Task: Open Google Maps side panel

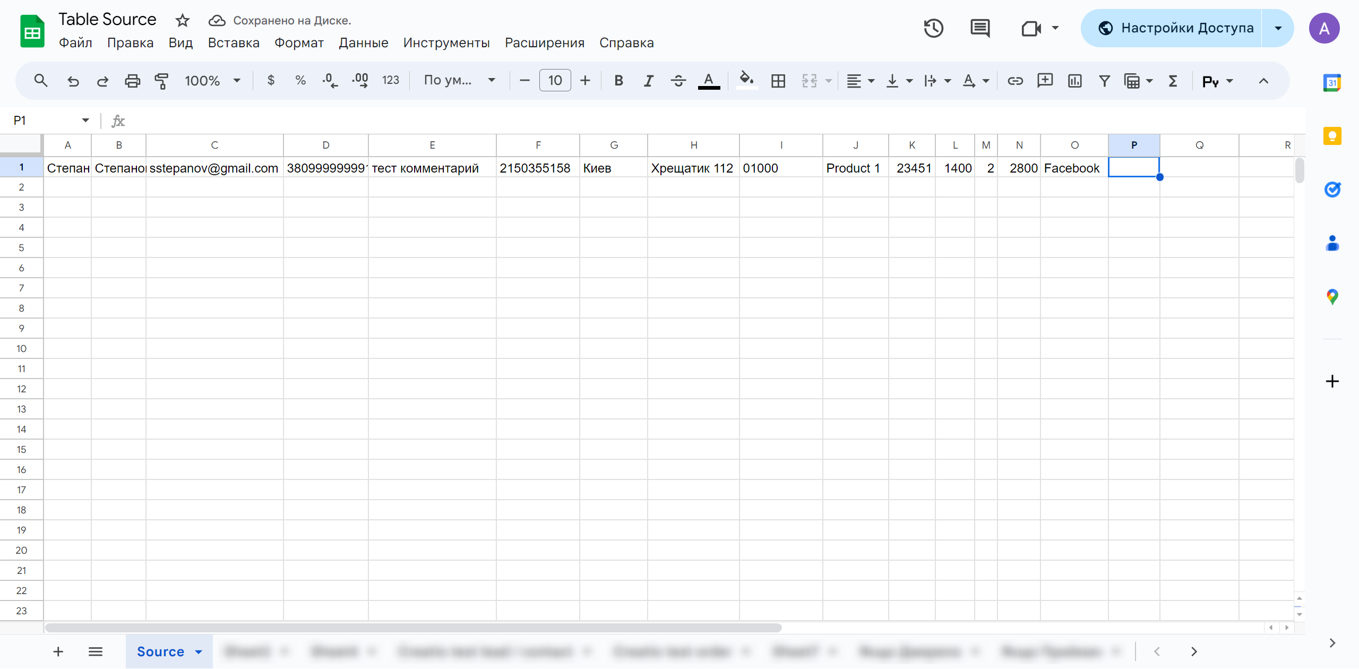Action: (x=1332, y=297)
